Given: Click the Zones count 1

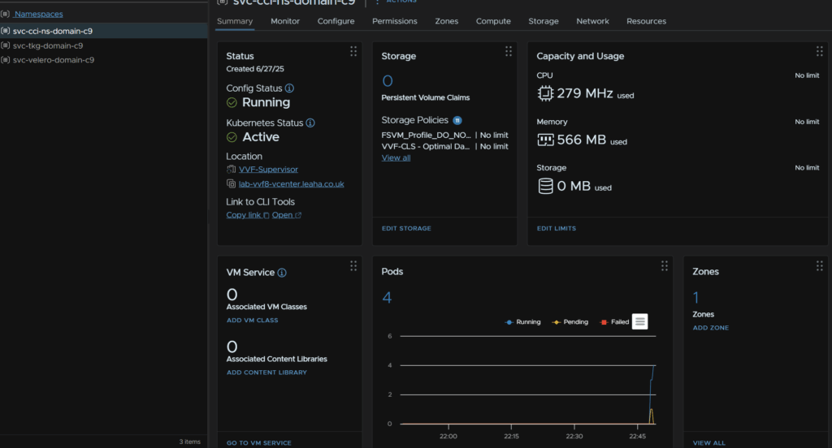Looking at the screenshot, I should click(x=695, y=297).
